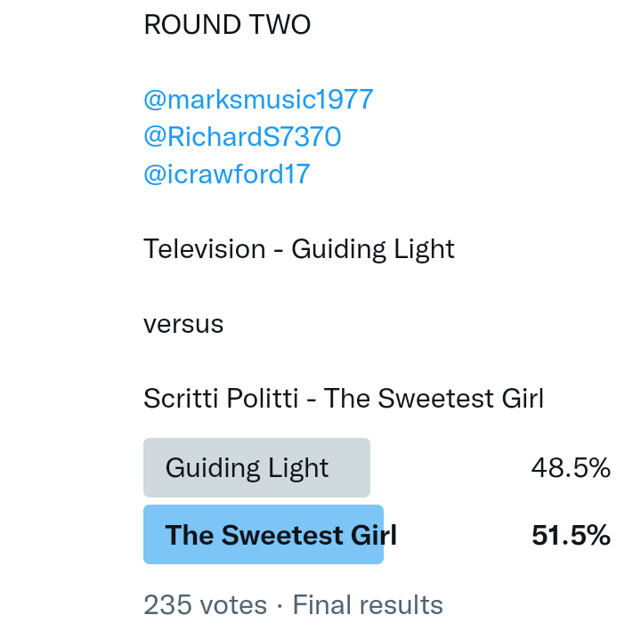Click the 48.5% poll result
The width and height of the screenshot is (641, 631).
click(571, 468)
